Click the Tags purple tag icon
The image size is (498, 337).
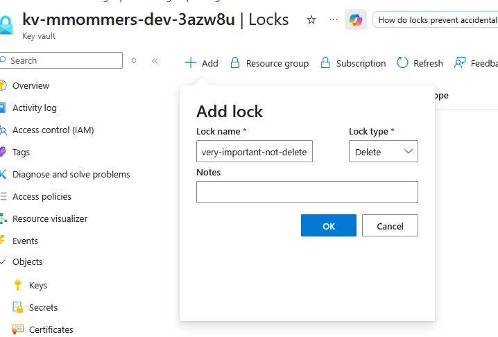click(x=3, y=152)
